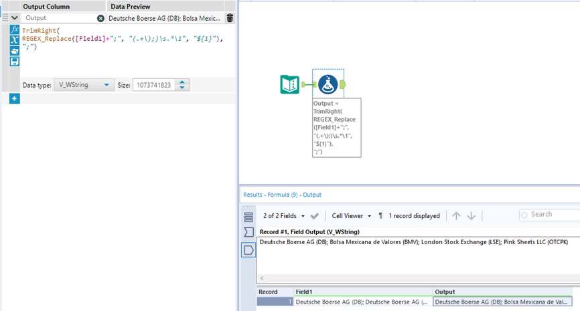Click the Data Preview value text
The width and height of the screenshot is (580, 311).
(x=165, y=18)
